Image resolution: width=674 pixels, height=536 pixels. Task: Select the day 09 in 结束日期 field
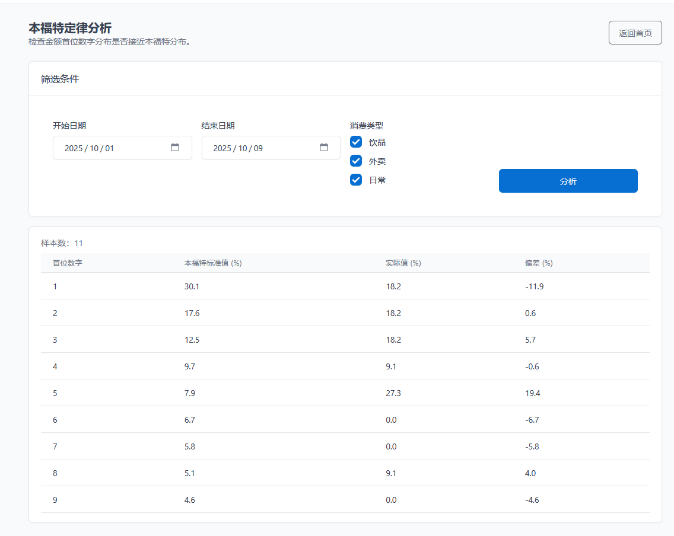click(258, 148)
